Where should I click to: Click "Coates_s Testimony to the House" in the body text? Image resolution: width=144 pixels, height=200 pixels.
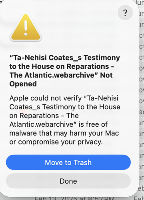click(x=65, y=107)
